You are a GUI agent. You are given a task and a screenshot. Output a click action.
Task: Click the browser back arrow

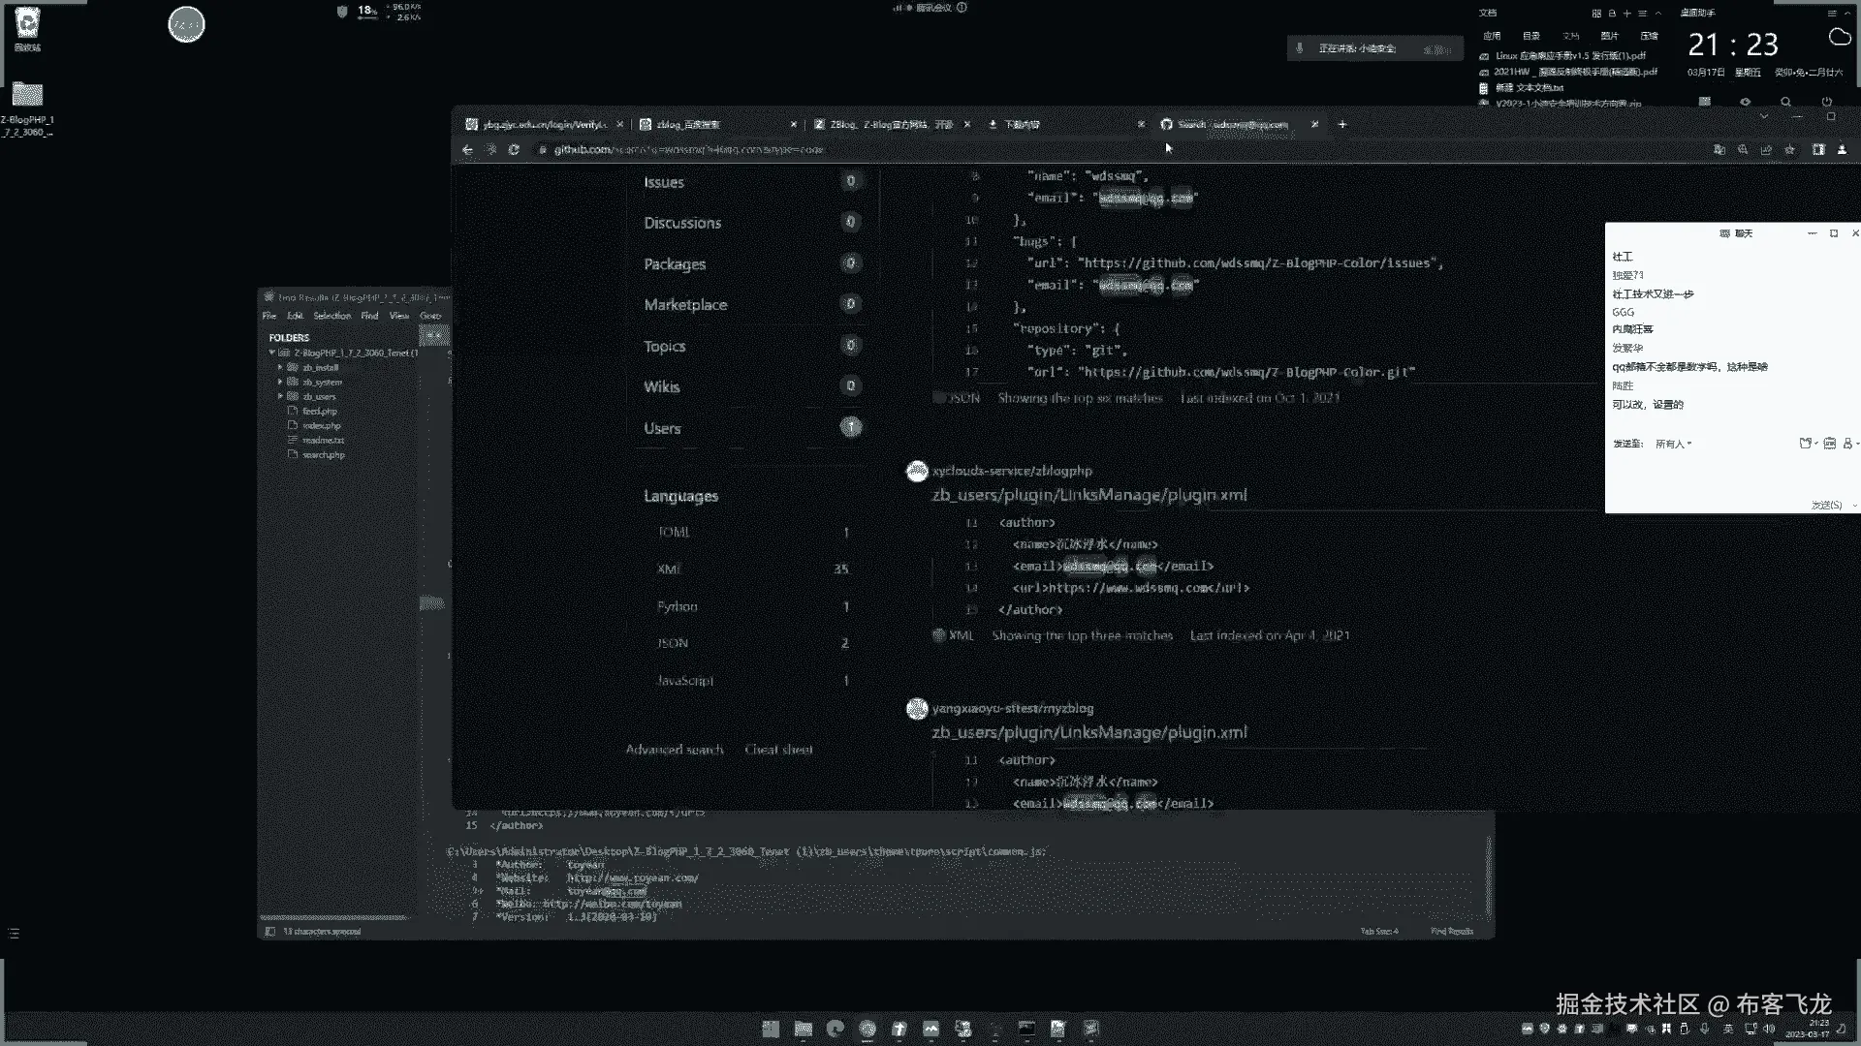[x=467, y=150]
